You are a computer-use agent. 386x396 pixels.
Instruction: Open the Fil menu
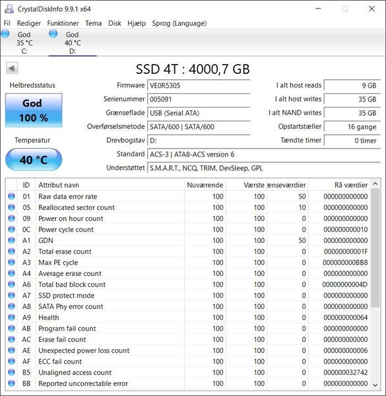click(x=7, y=23)
